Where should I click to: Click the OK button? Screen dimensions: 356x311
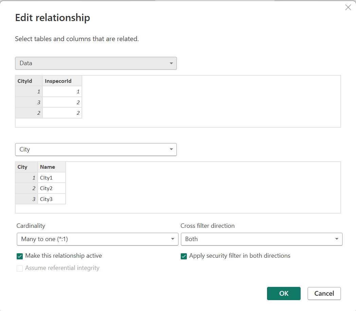tap(284, 293)
